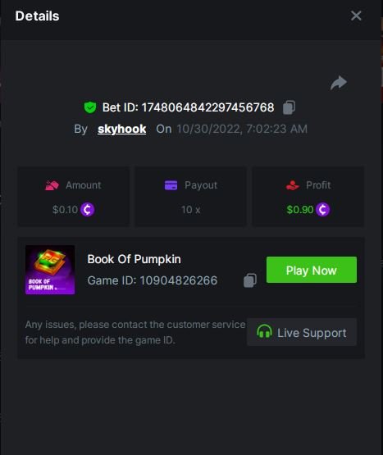This screenshot has width=383, height=455.
Task: Copy the Game ID number
Action: [250, 280]
